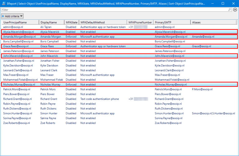Select James.Paterson@exoip.nl in UserPrincipalName column
239x156 pixels.
[x=18, y=51]
